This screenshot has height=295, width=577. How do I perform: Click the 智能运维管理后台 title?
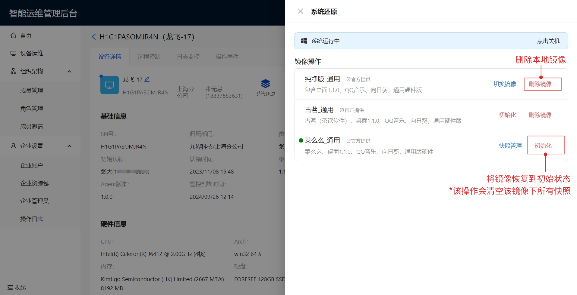pyautogui.click(x=43, y=13)
